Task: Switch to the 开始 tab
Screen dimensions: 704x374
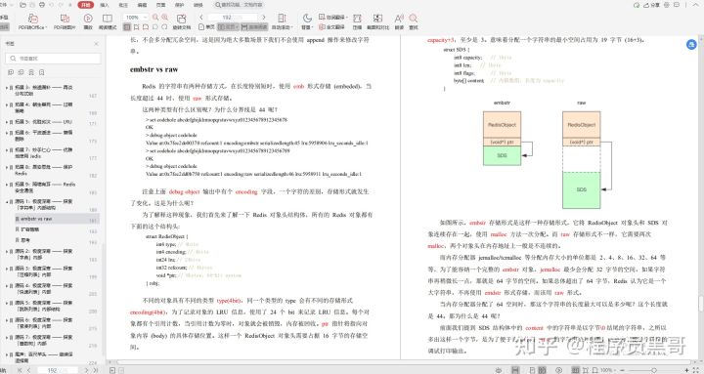Action: click(x=85, y=5)
